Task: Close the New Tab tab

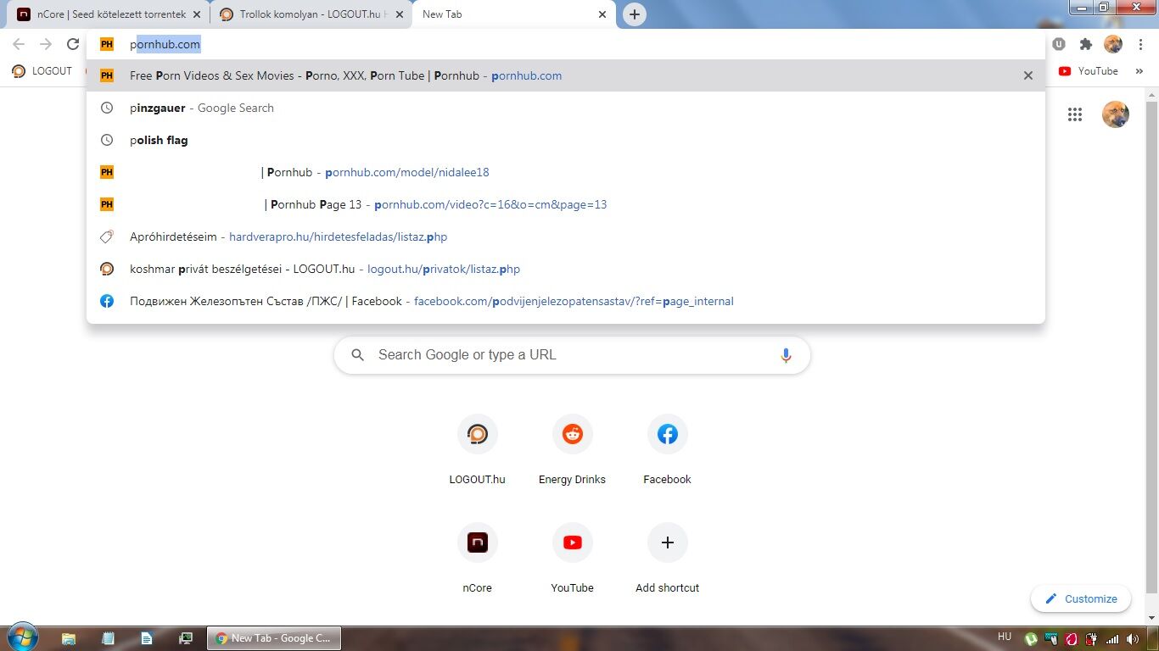Action: click(602, 14)
